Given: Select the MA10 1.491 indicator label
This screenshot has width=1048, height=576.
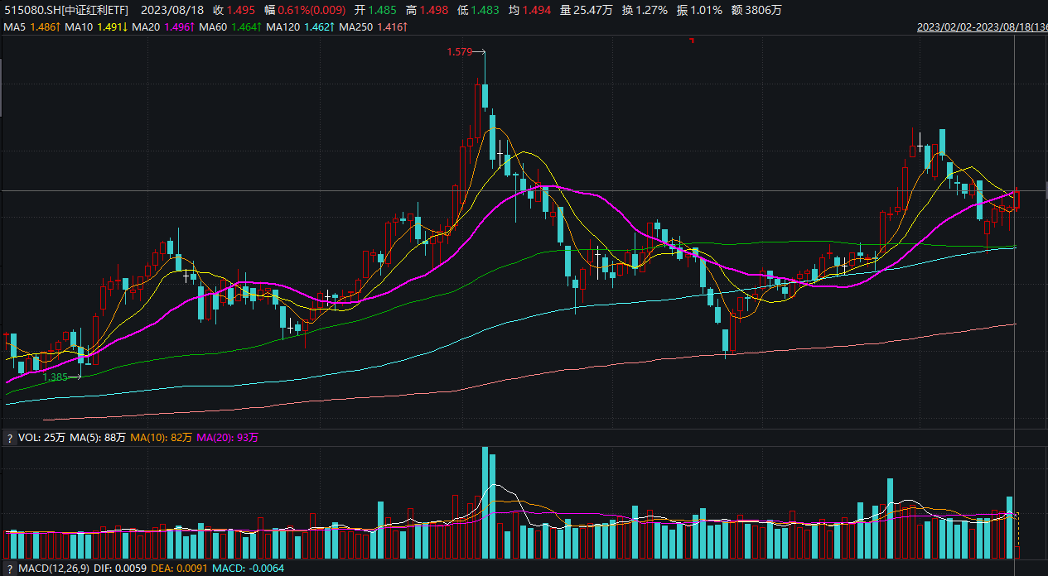Looking at the screenshot, I should pos(96,27).
